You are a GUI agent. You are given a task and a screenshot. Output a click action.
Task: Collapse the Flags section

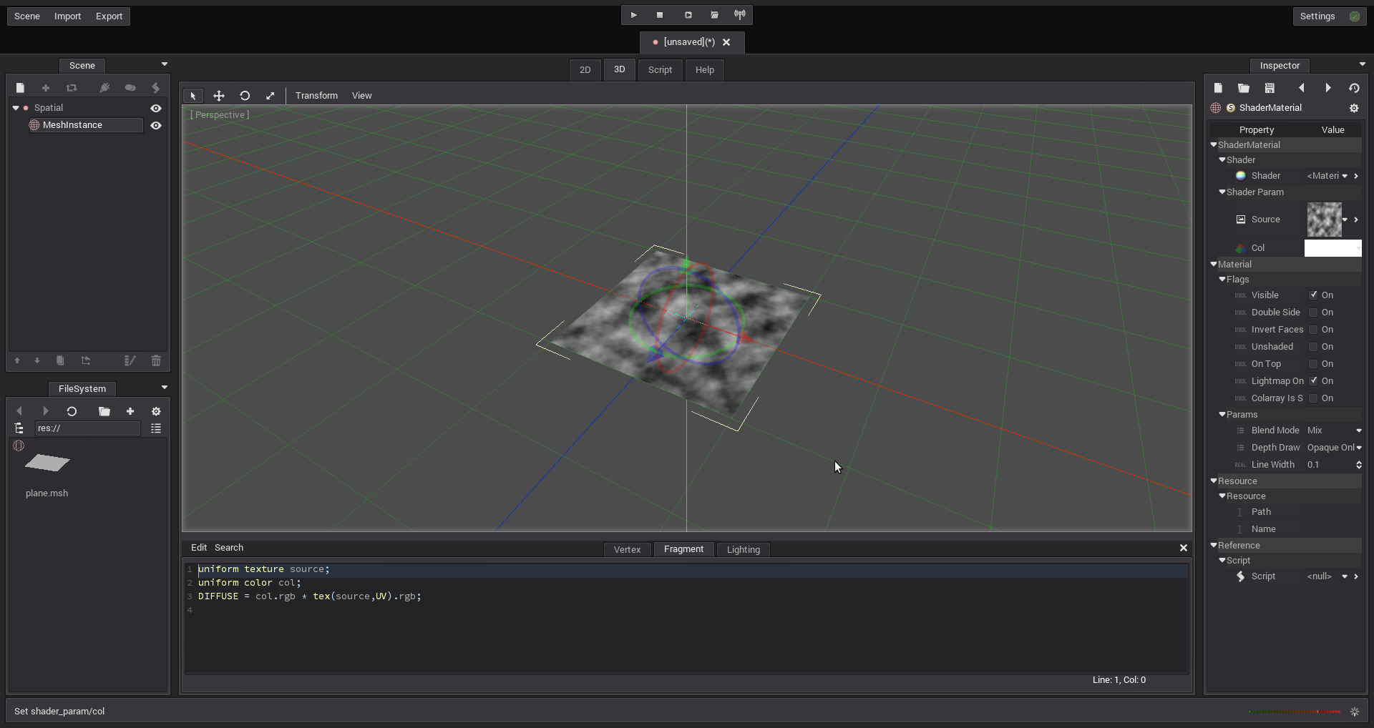tap(1222, 279)
